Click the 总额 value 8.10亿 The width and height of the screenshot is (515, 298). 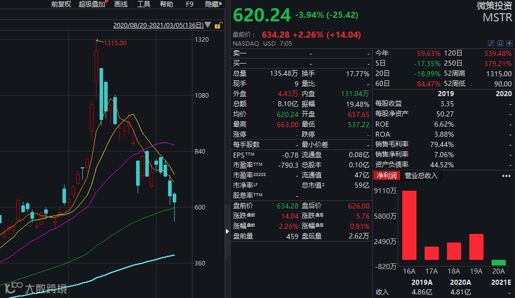tap(287, 104)
